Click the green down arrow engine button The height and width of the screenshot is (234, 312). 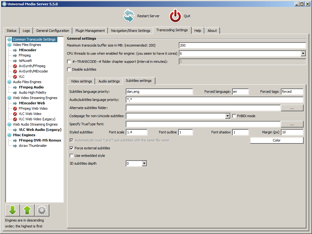(x=12, y=210)
